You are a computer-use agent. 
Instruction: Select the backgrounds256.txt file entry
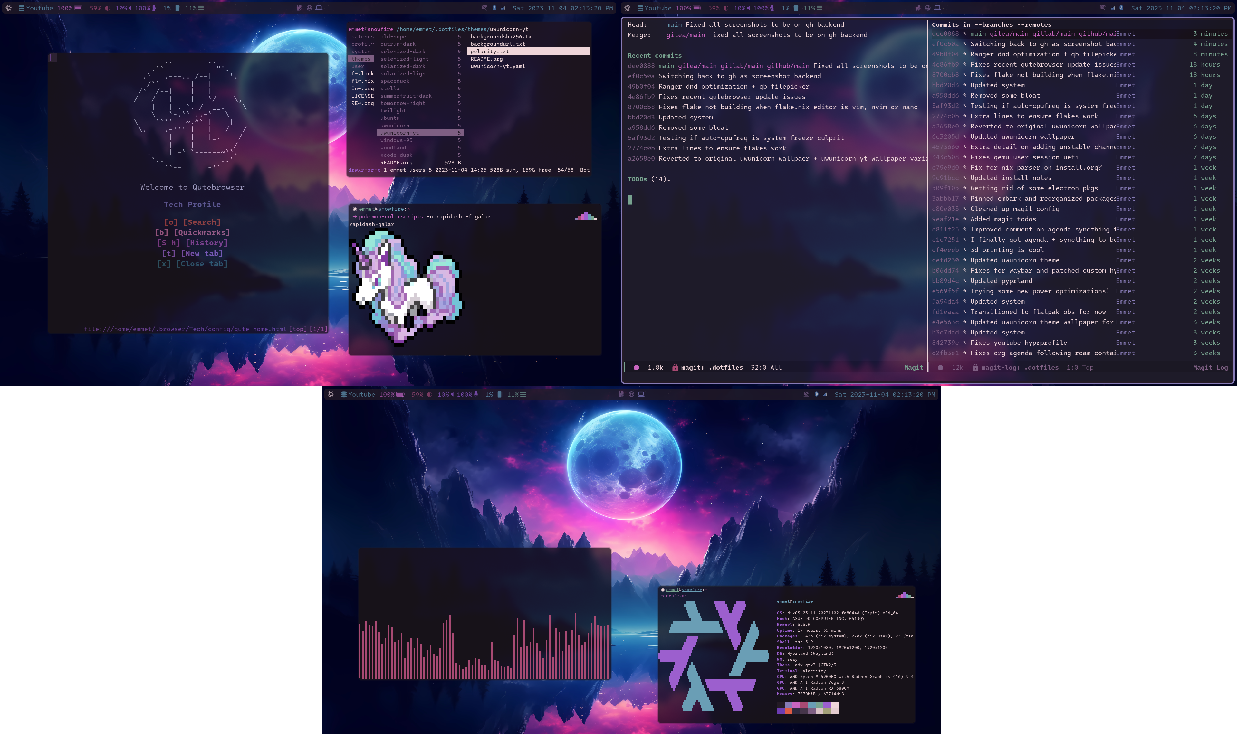[x=503, y=37]
